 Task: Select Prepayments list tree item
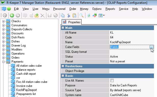26,94
